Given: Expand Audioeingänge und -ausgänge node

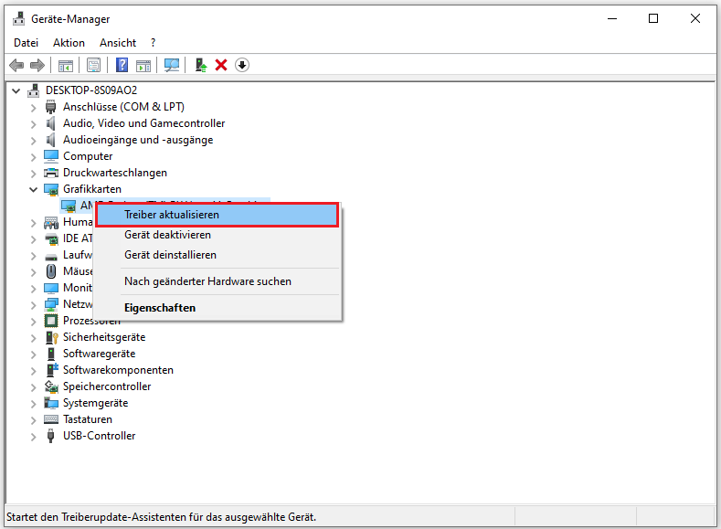Looking at the screenshot, I should (33, 141).
